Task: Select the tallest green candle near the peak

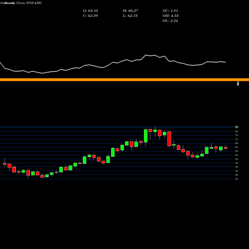Action: (x=145, y=136)
